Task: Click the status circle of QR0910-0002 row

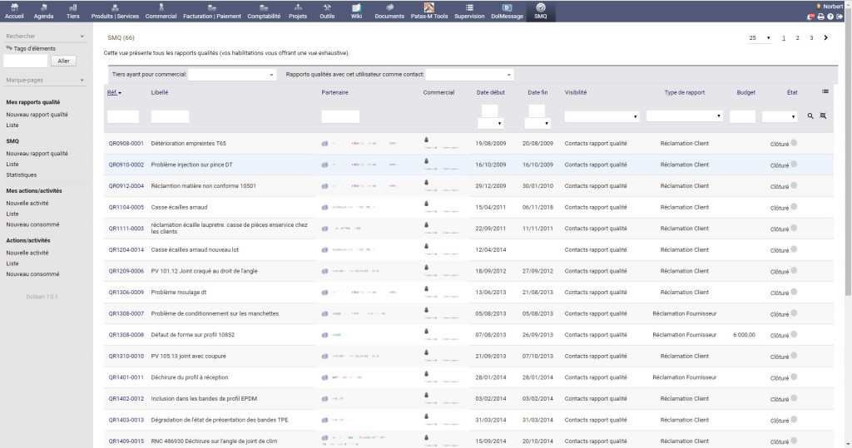Action: point(795,165)
